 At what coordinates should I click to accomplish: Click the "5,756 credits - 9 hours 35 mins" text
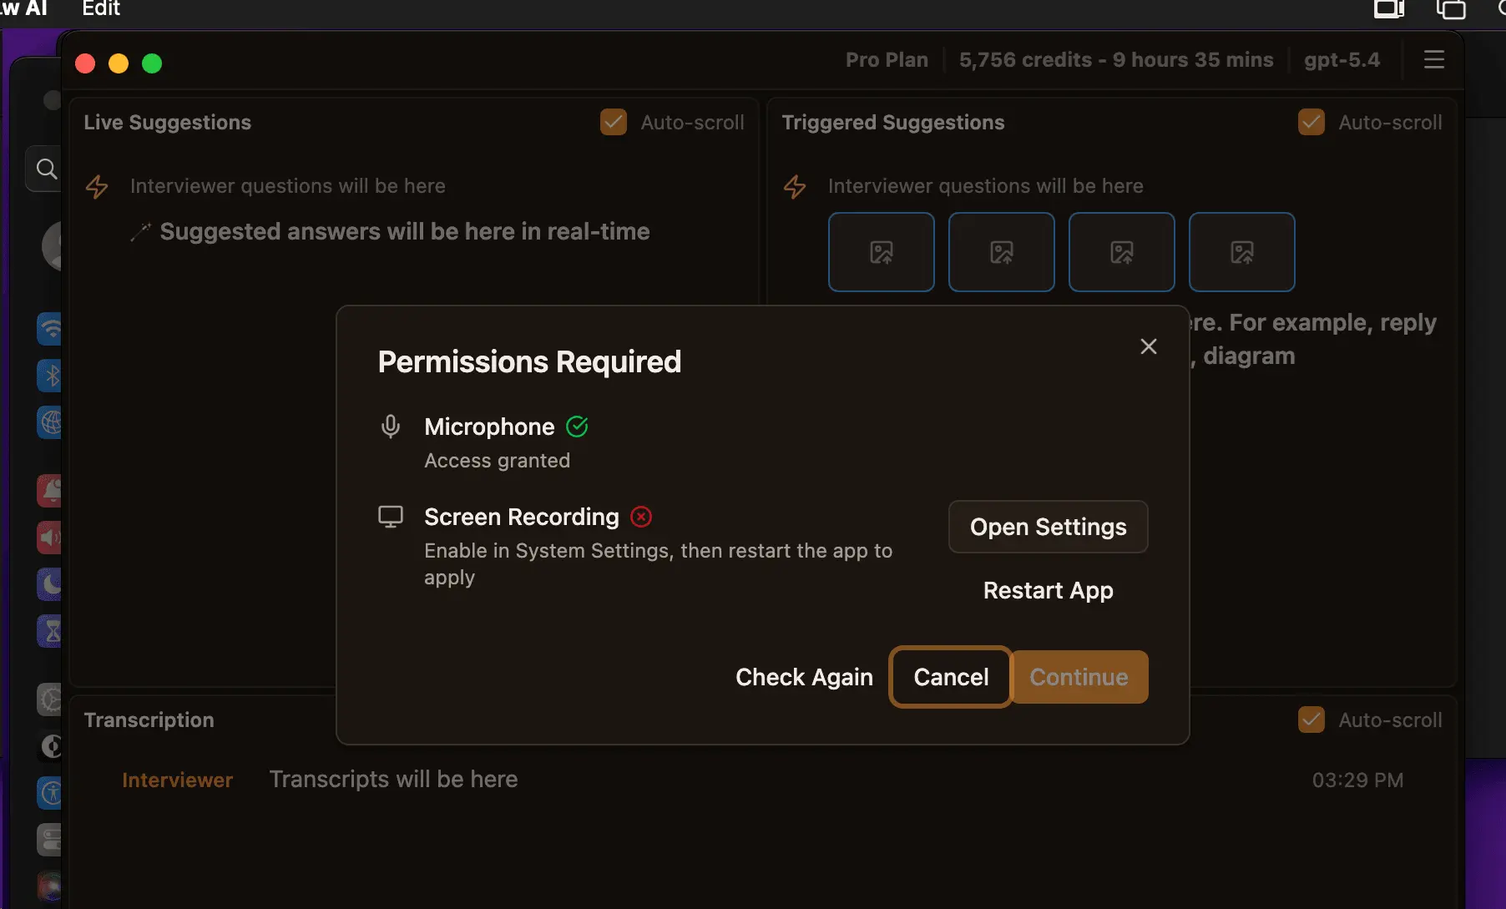point(1116,60)
